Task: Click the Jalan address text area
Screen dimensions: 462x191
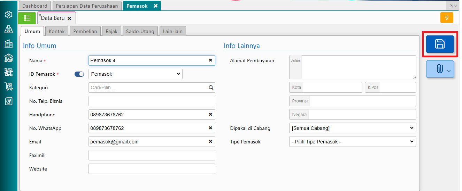Action: (359, 67)
